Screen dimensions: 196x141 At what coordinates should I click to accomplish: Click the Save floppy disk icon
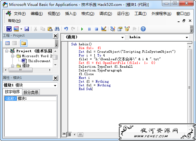(x=27, y=29)
